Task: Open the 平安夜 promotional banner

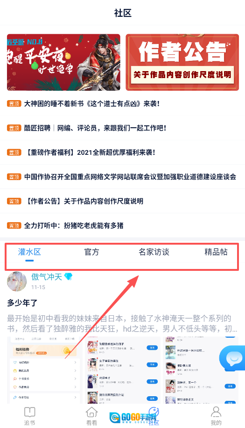Action: pos(63,62)
